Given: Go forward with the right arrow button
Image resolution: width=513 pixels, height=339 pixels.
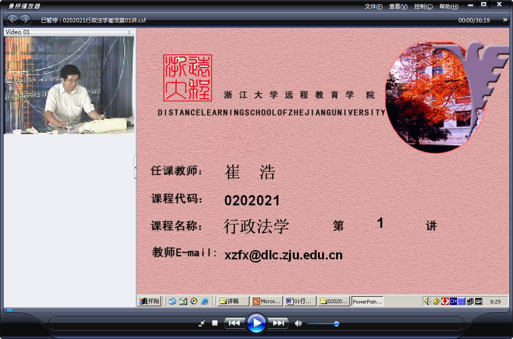Looking at the screenshot, I should (25, 20).
